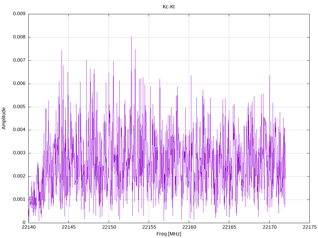Click the y-axis tick label 0
Viewport: 318px width, 238px height.
coord(24,223)
